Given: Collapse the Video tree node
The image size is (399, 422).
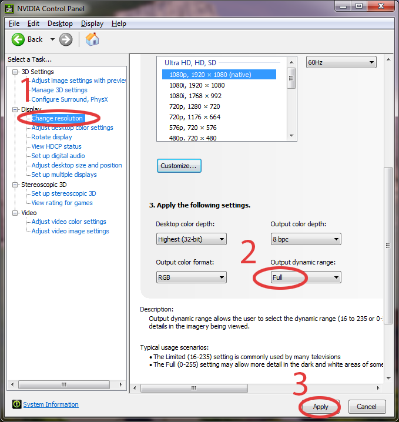Looking at the screenshot, I should (x=15, y=213).
